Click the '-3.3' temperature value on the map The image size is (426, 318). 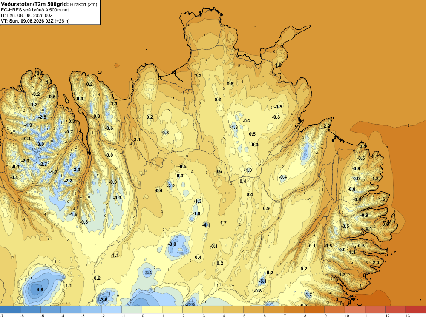(76, 170)
